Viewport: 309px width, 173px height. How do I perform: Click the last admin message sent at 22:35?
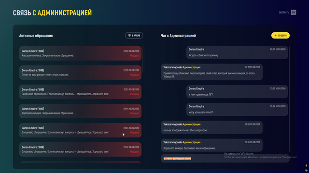pyautogui.click(x=211, y=145)
